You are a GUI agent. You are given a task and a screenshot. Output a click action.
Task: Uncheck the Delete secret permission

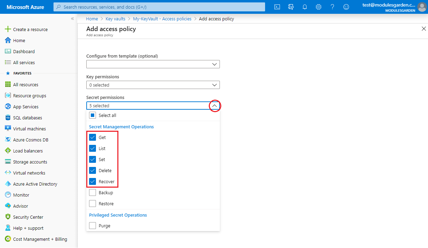tap(93, 170)
